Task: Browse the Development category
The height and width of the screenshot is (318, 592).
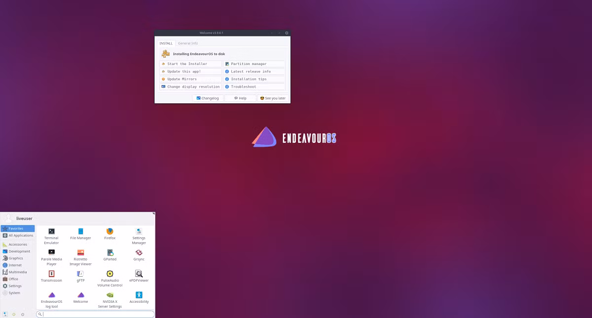Action: 18,251
